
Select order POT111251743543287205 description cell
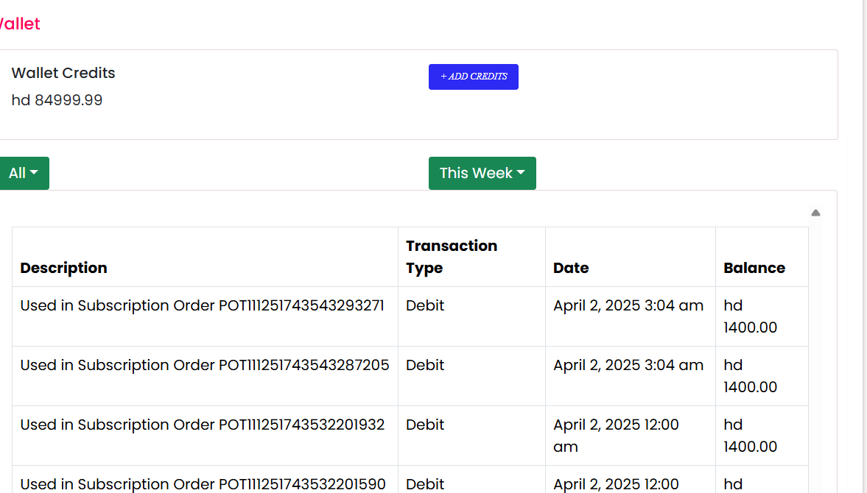(205, 376)
